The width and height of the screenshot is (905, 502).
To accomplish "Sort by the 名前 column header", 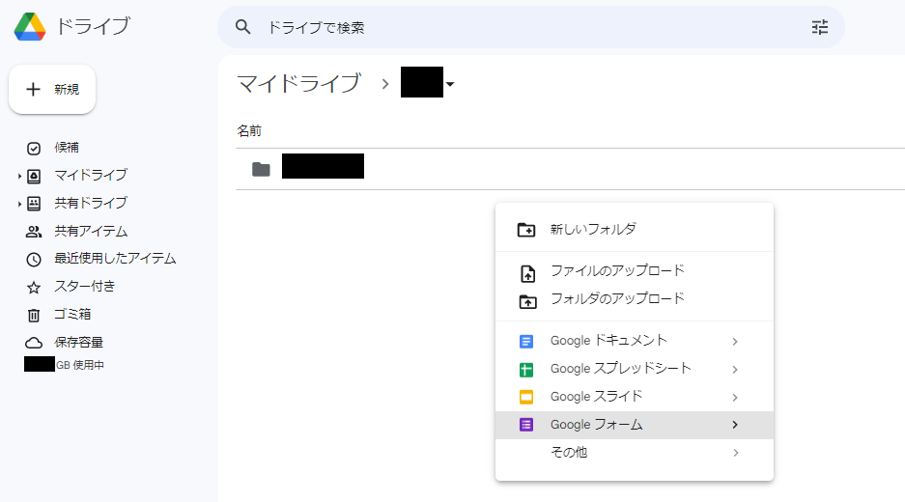I will [x=249, y=131].
